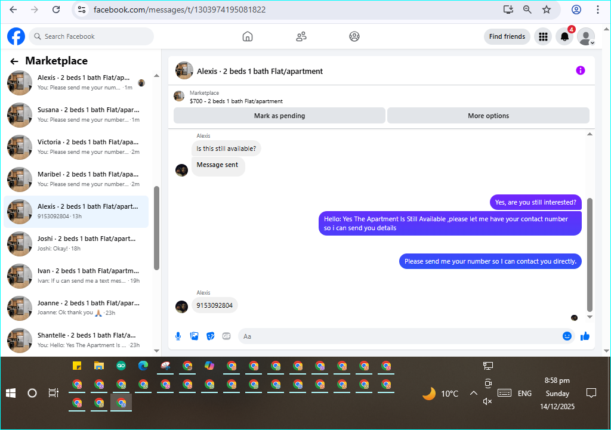Open the Shantelle conversation
The width and height of the screenshot is (611, 430).
click(76, 340)
